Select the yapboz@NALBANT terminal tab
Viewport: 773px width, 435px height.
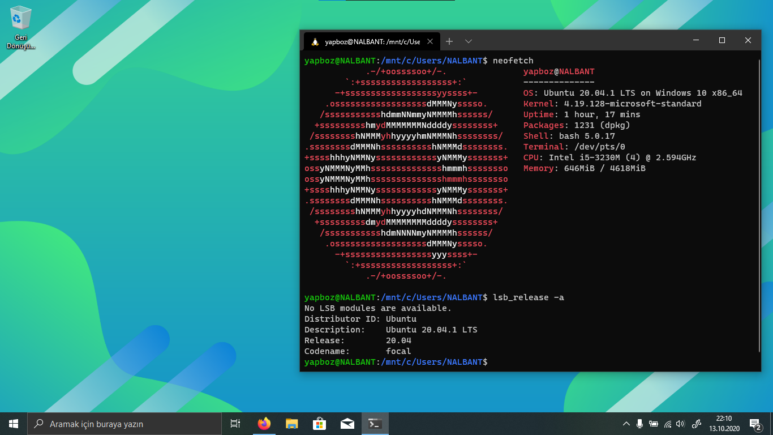point(371,41)
